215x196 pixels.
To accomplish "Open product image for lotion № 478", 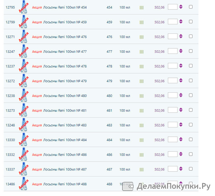I will 23,66.
